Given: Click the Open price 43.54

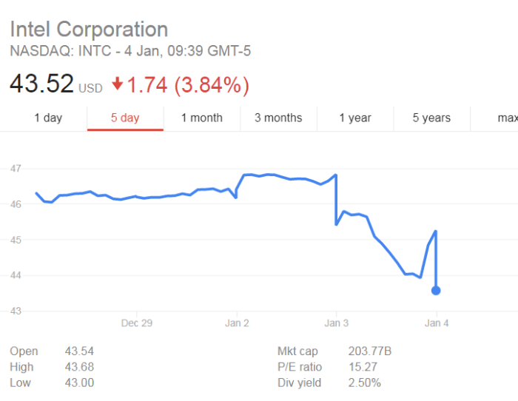Looking at the screenshot, I should coord(79,351).
